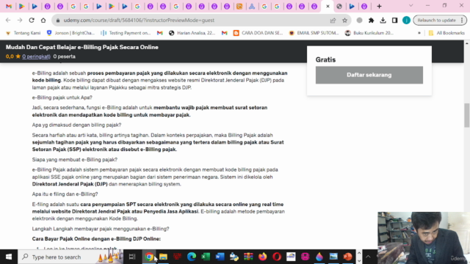Open Task View on taskbar
The image size is (470, 264).
132,257
